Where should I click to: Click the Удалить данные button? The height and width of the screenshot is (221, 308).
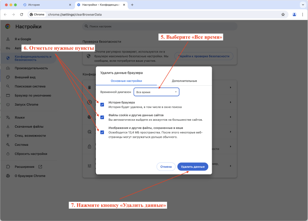[193, 167]
